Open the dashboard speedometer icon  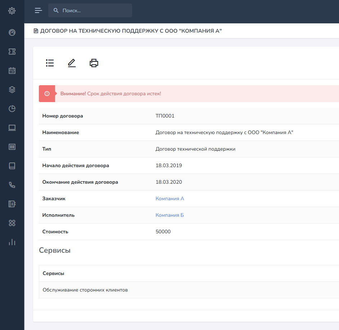tap(12, 33)
